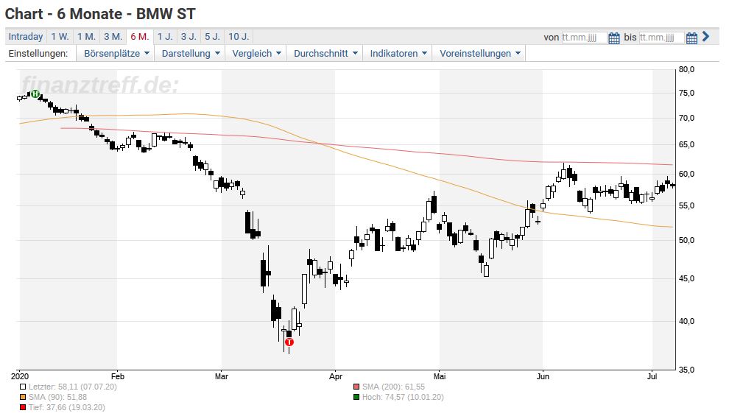The image size is (729, 419).
Task: Select the 3 M. time range tab
Action: (x=113, y=37)
